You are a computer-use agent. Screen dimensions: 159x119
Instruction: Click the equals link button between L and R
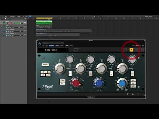click(45, 72)
